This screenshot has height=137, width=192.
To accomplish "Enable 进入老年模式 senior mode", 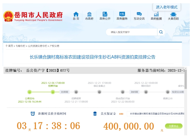I will tap(167, 7).
